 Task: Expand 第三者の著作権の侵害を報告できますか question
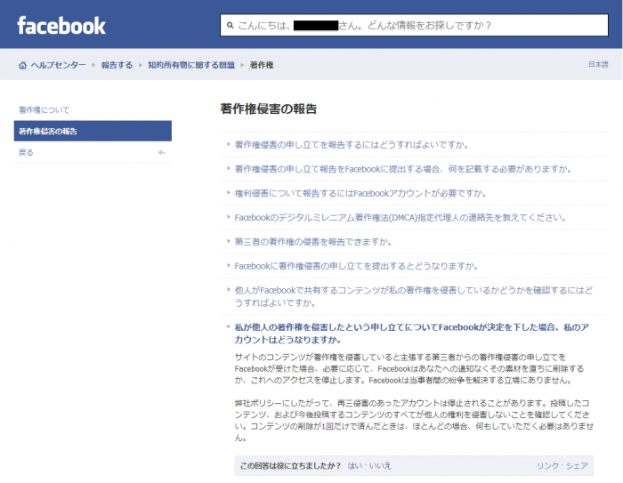pos(313,242)
